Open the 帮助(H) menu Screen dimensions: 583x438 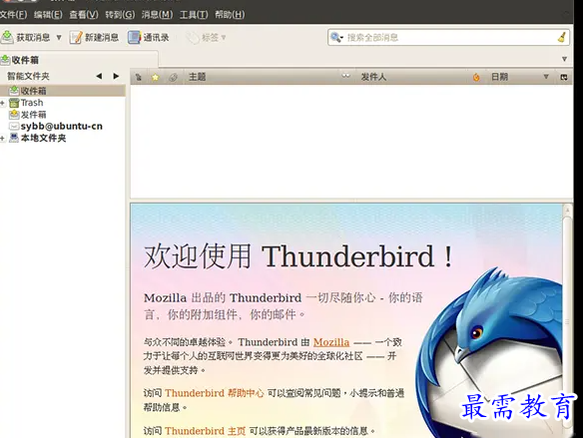tap(230, 15)
